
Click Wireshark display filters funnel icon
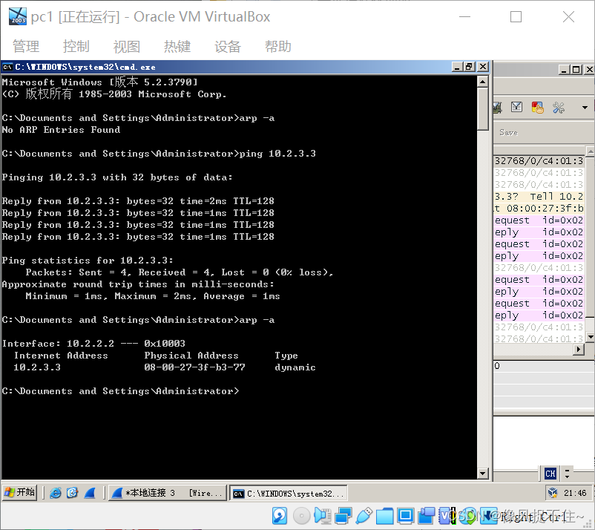(516, 108)
